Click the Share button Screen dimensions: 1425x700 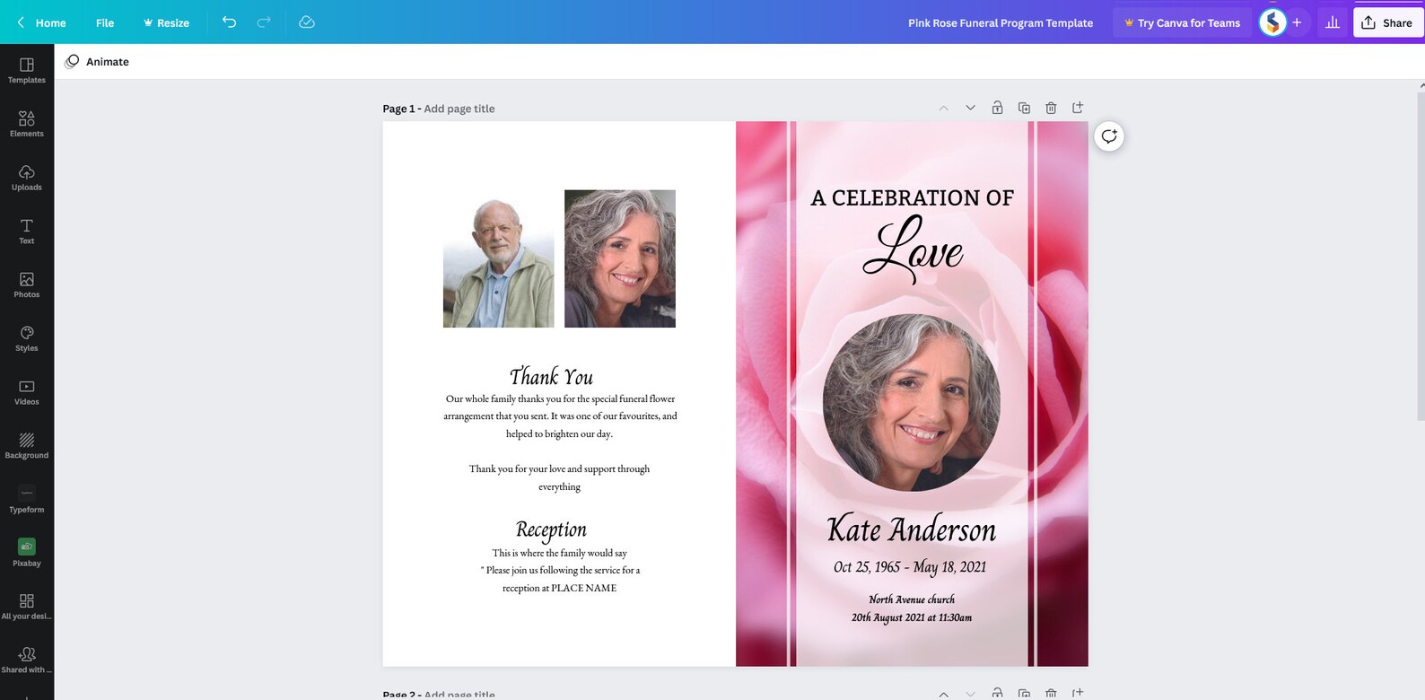pyautogui.click(x=1387, y=22)
